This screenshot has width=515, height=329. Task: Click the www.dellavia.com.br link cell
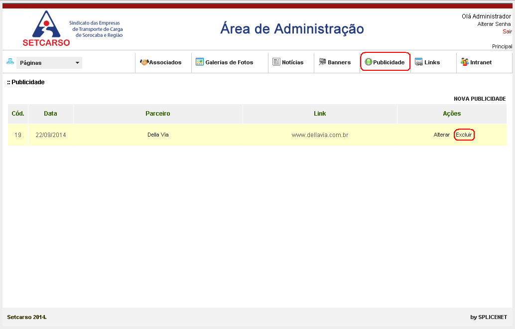point(320,135)
